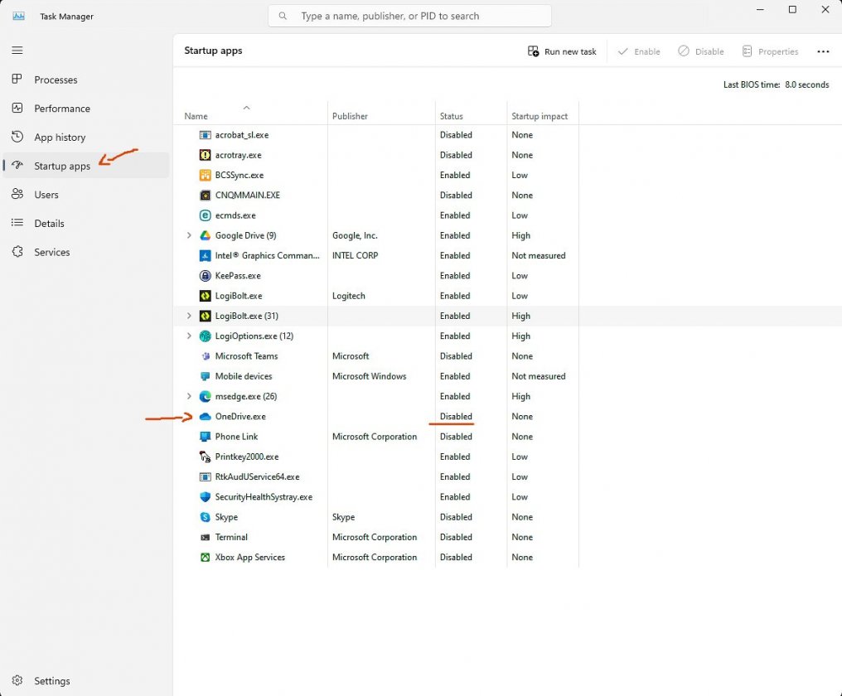Click Disabled status of OneDrive.exe

456,416
